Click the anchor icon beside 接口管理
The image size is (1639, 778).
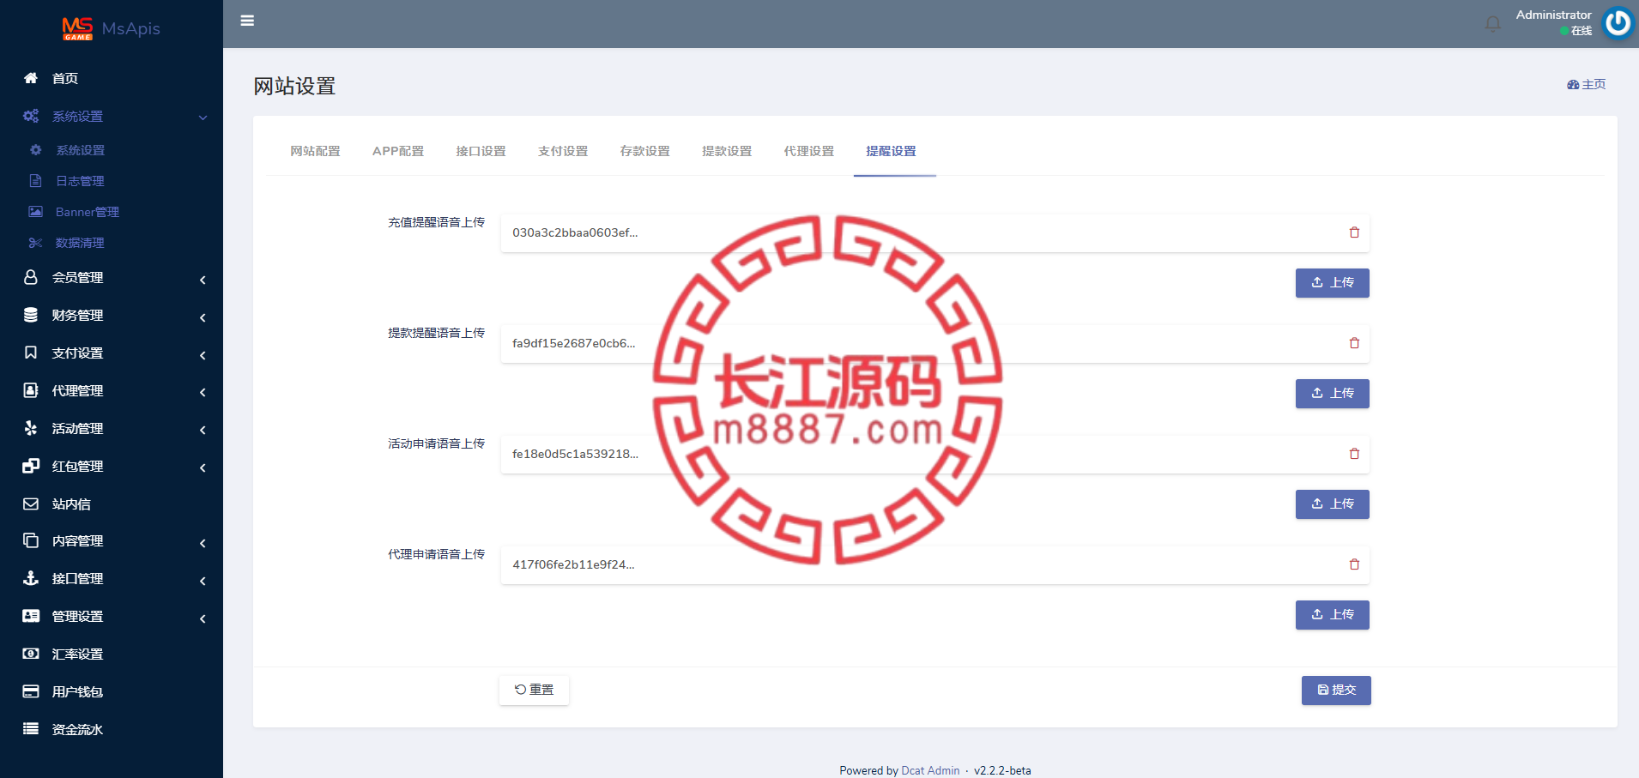31,578
